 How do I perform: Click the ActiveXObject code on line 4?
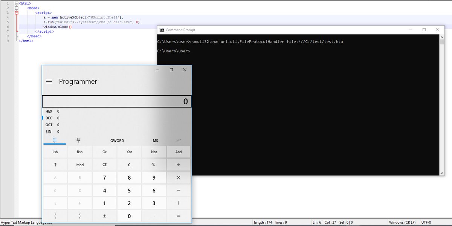point(84,17)
